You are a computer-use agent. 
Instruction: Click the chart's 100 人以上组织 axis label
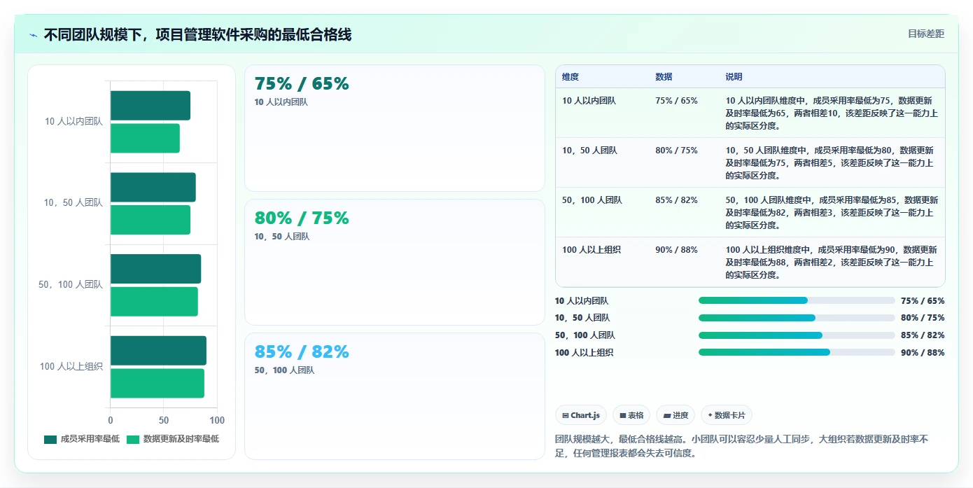71,366
